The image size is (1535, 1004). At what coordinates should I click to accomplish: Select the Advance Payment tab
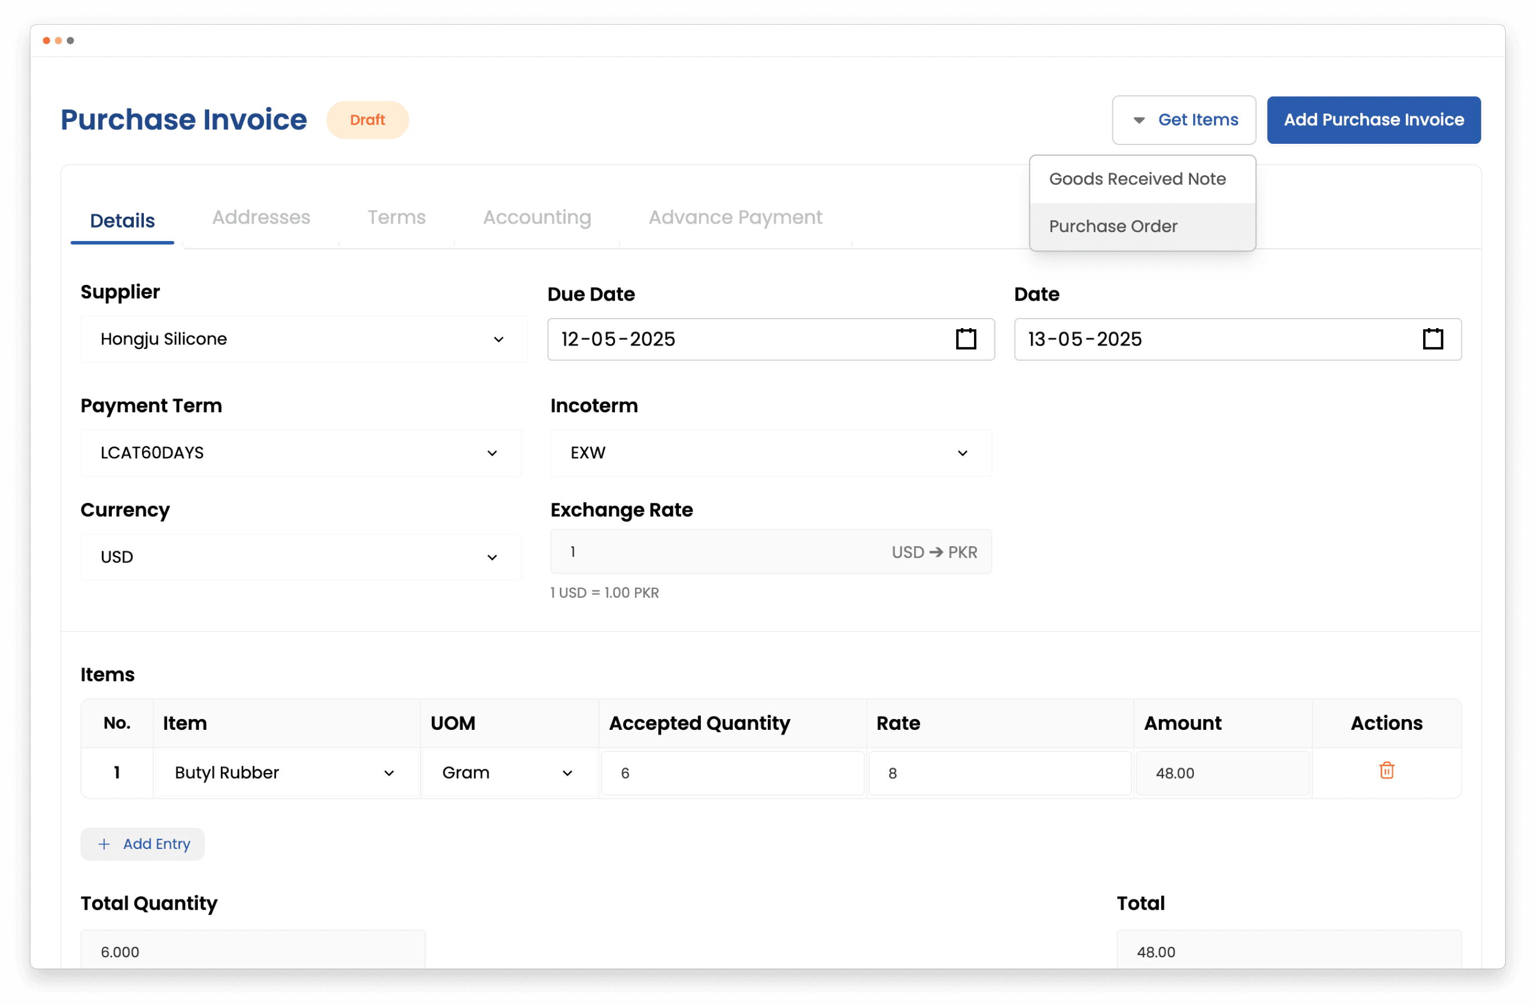735,217
